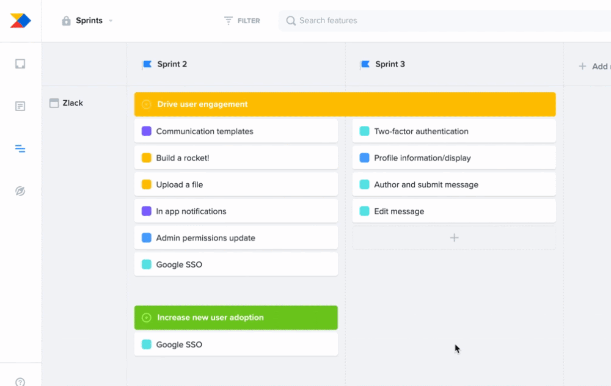Image resolution: width=611 pixels, height=386 pixels.
Task: Click the help question mark icon
Action: tap(20, 382)
